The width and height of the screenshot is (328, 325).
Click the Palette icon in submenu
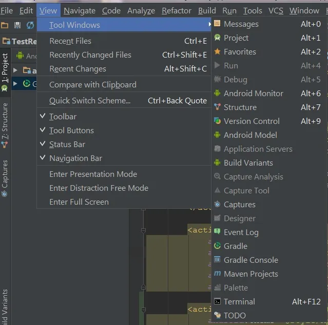coord(217,287)
